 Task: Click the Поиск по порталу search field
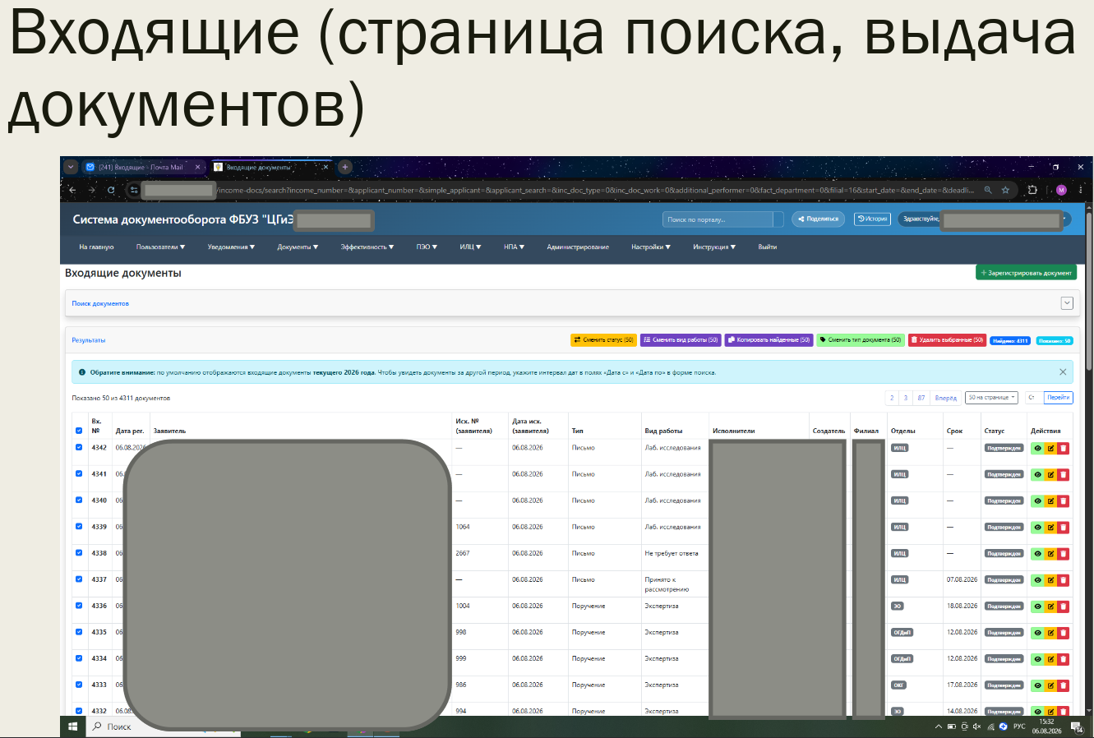718,219
